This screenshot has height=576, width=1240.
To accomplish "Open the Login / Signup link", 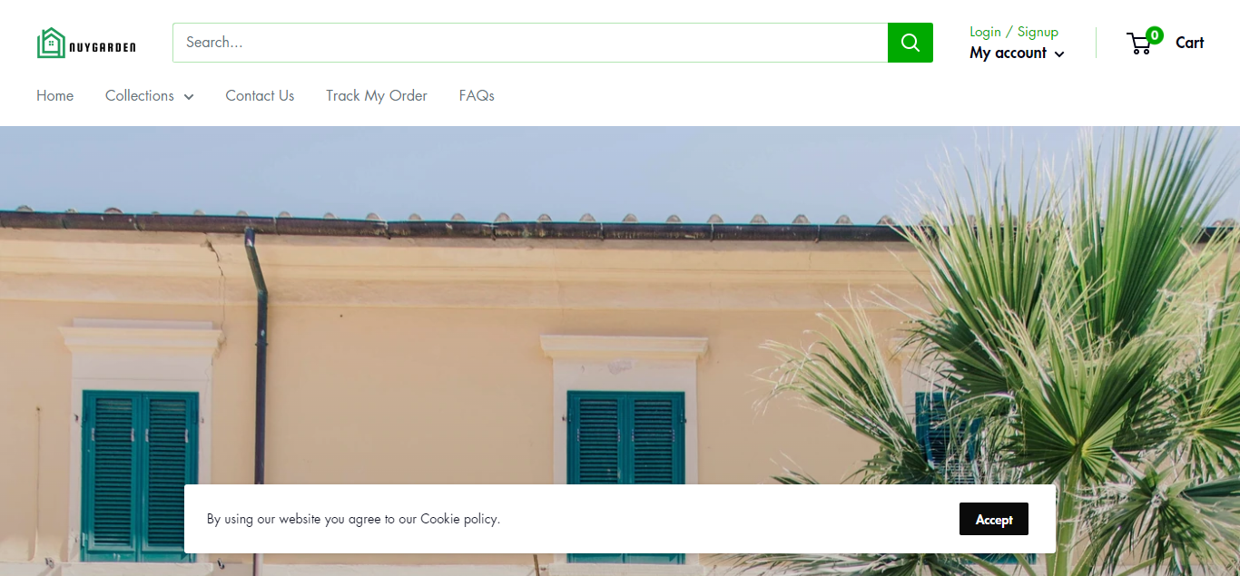I will tap(1014, 32).
